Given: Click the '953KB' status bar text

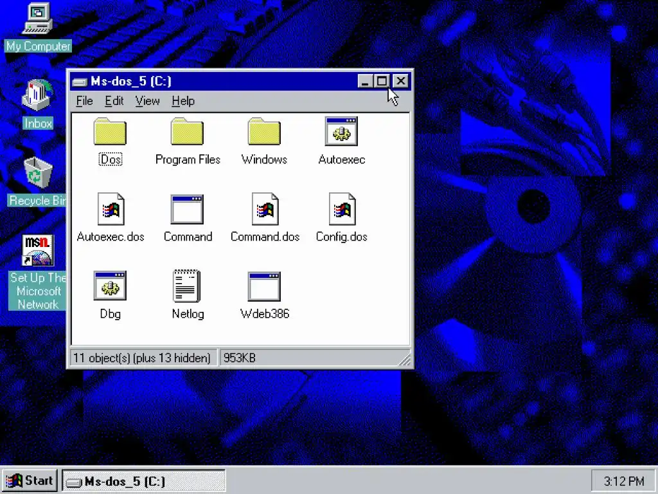Looking at the screenshot, I should (x=240, y=358).
